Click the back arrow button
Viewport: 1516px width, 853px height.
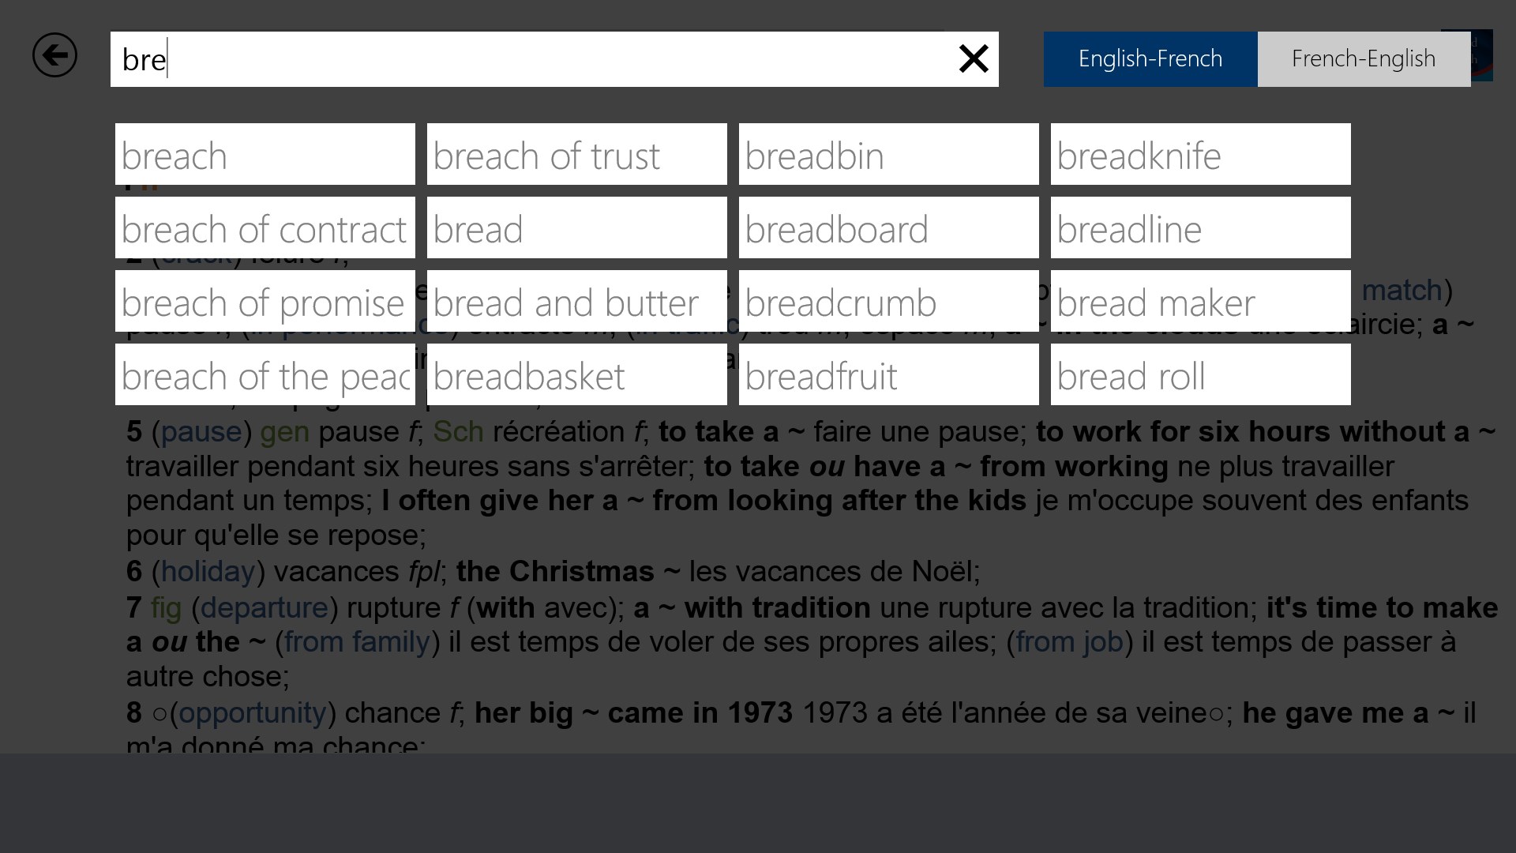(x=54, y=55)
